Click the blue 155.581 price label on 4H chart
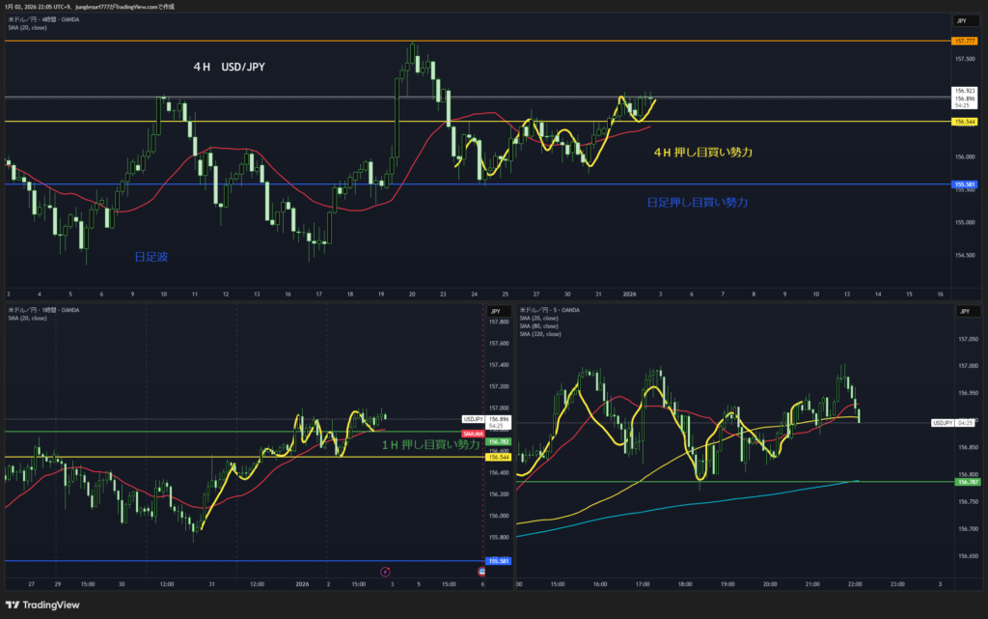This screenshot has width=988, height=619. 964,183
